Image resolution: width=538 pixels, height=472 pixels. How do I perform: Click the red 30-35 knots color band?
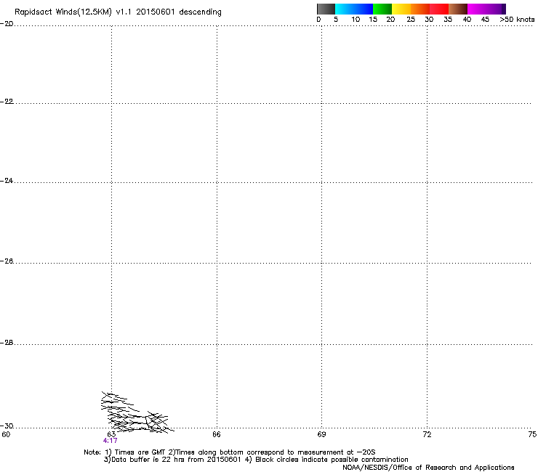(x=439, y=9)
